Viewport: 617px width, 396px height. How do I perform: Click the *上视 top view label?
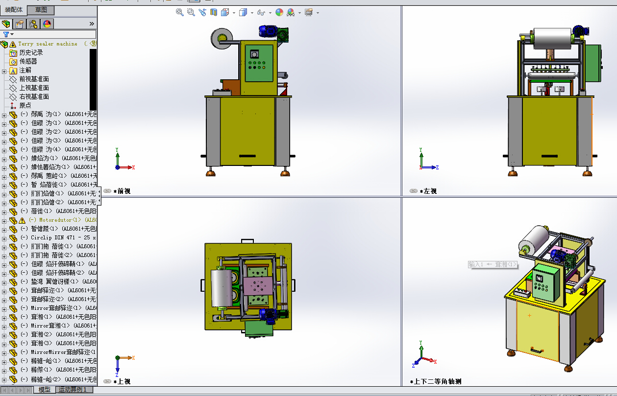click(x=122, y=381)
